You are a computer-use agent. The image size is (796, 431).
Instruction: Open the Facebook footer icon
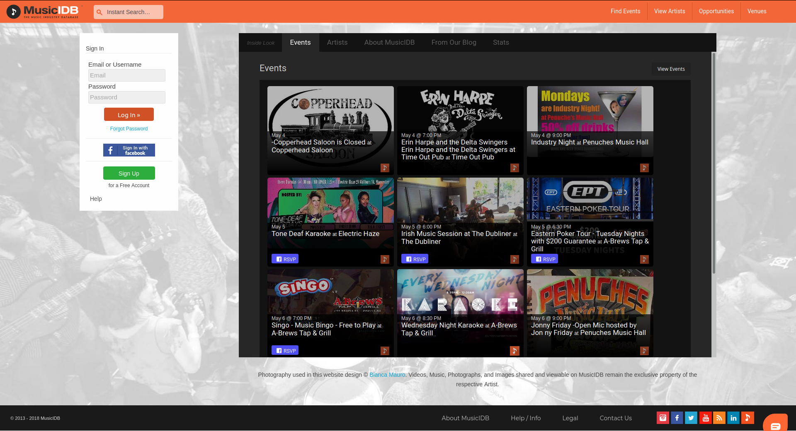coord(677,418)
